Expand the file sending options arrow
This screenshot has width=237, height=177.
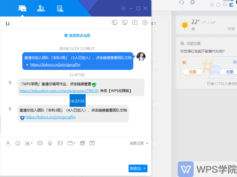point(74,143)
